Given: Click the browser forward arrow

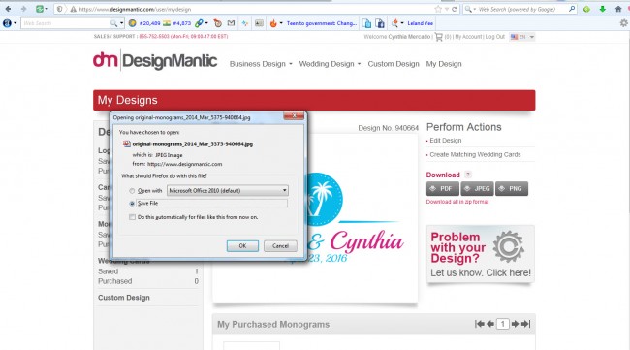Looking at the screenshot, I should click(23, 9).
